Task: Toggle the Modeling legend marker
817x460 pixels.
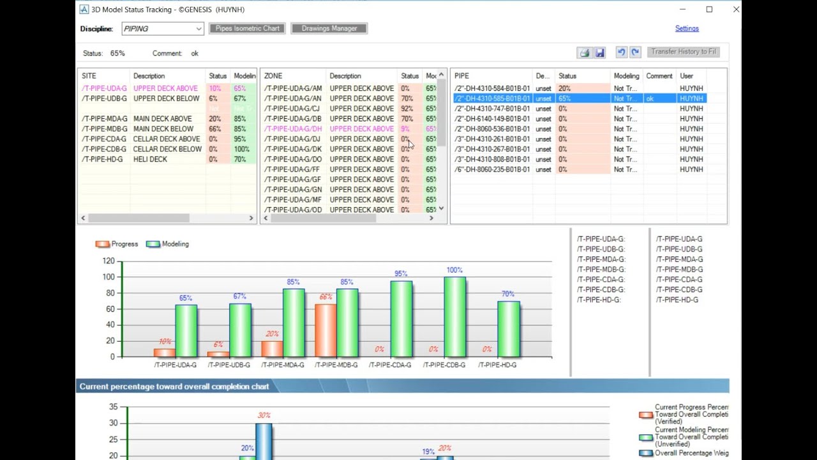Action: coord(153,244)
